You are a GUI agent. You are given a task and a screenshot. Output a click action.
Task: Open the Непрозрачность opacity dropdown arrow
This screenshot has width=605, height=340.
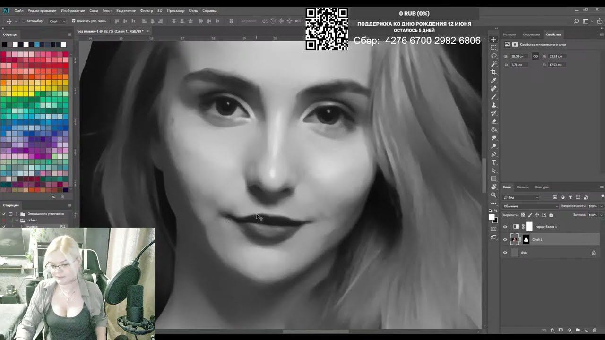(601, 206)
